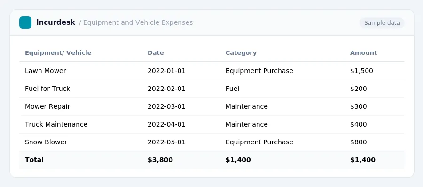Image resolution: width=423 pixels, height=187 pixels.
Task: Click the $200 amount
Action: coord(359,89)
